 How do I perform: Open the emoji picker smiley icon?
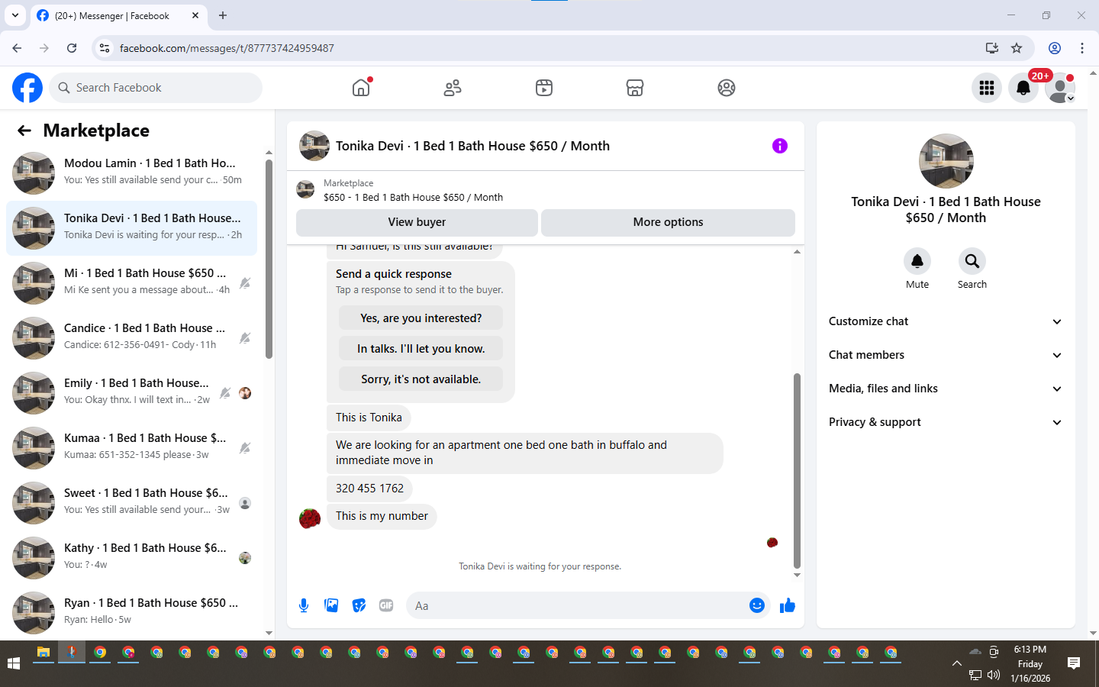[x=757, y=605]
